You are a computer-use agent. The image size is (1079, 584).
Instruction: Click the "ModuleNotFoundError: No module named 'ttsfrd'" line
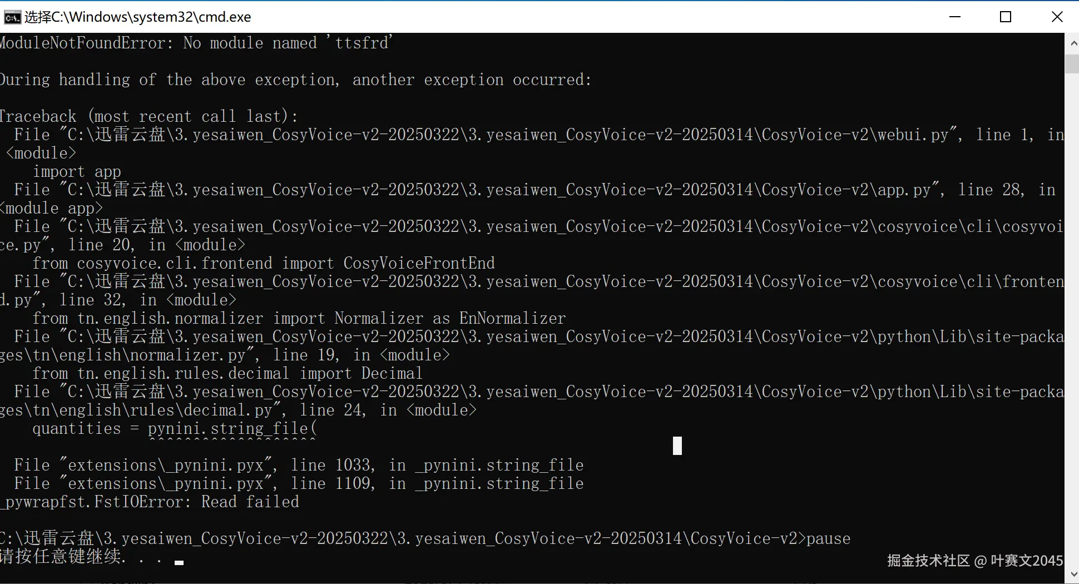point(196,43)
